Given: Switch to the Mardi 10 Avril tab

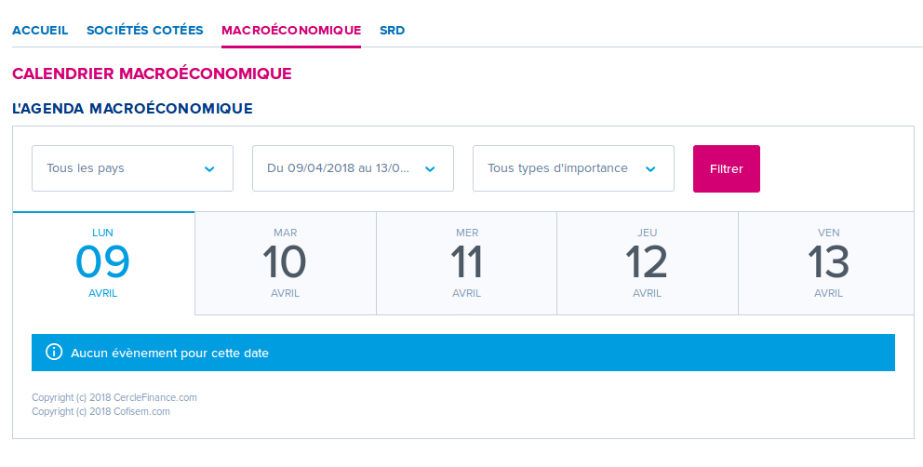Looking at the screenshot, I should point(285,263).
